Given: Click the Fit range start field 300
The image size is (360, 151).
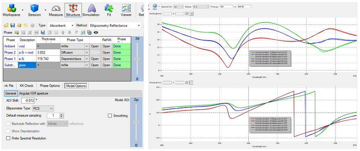Looking at the screenshot, I should pos(227,7).
